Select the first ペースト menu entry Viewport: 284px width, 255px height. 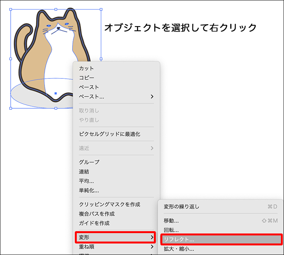coord(89,87)
